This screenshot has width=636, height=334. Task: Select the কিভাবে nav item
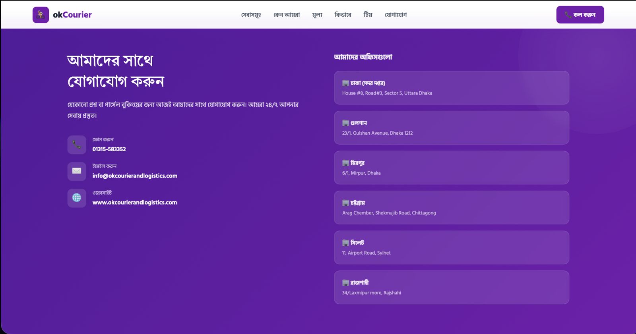(343, 15)
